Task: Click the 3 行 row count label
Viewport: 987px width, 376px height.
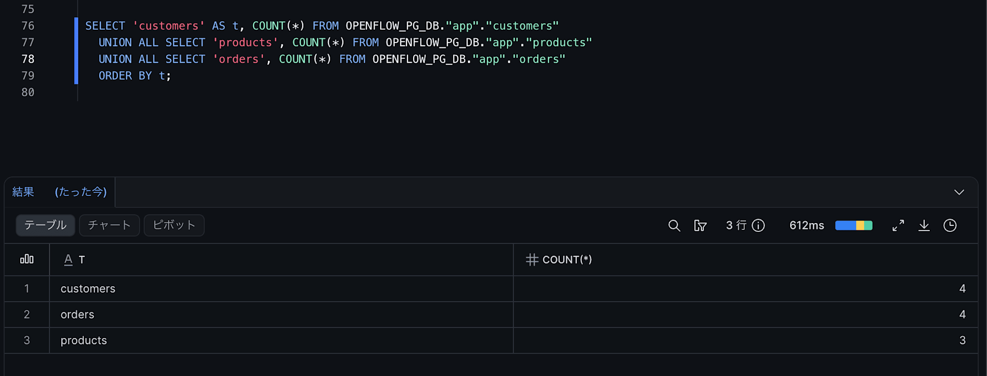Action: tap(736, 226)
